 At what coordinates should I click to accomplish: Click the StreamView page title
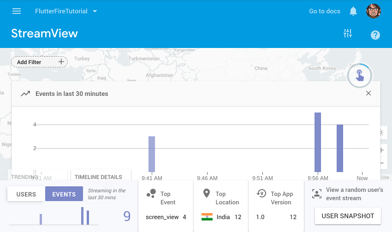pos(44,33)
